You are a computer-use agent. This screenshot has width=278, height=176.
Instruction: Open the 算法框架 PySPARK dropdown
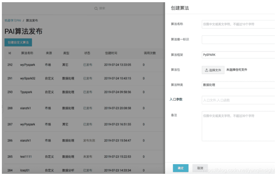[238, 55]
